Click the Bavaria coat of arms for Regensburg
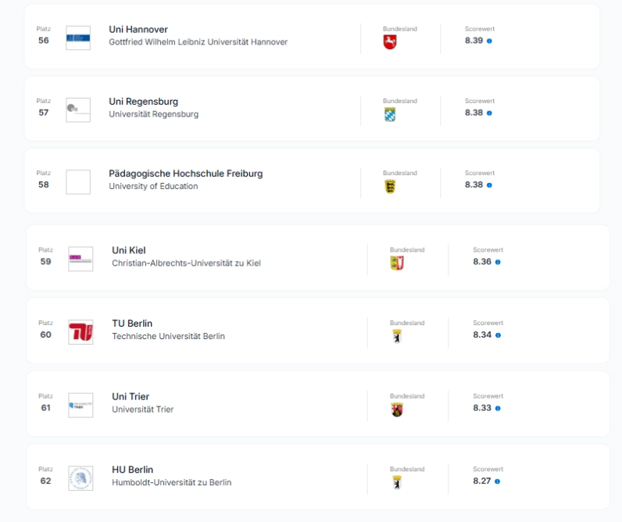 (x=390, y=114)
